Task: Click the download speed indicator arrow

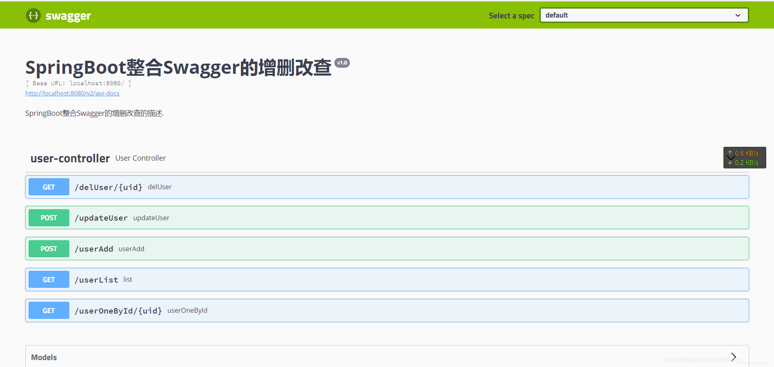Action: (730, 162)
